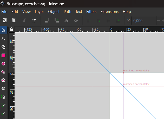164x119 pixels.
Task: Select the Ellipse tool
Action: tap(3, 64)
